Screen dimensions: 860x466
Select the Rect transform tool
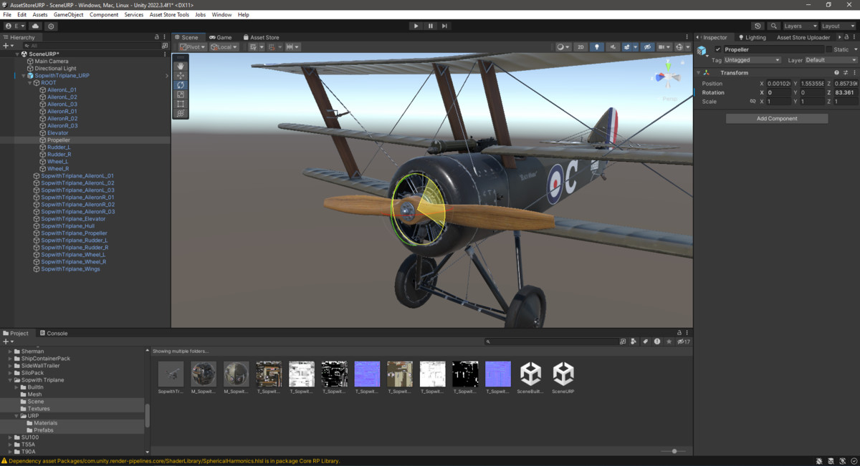pyautogui.click(x=180, y=104)
